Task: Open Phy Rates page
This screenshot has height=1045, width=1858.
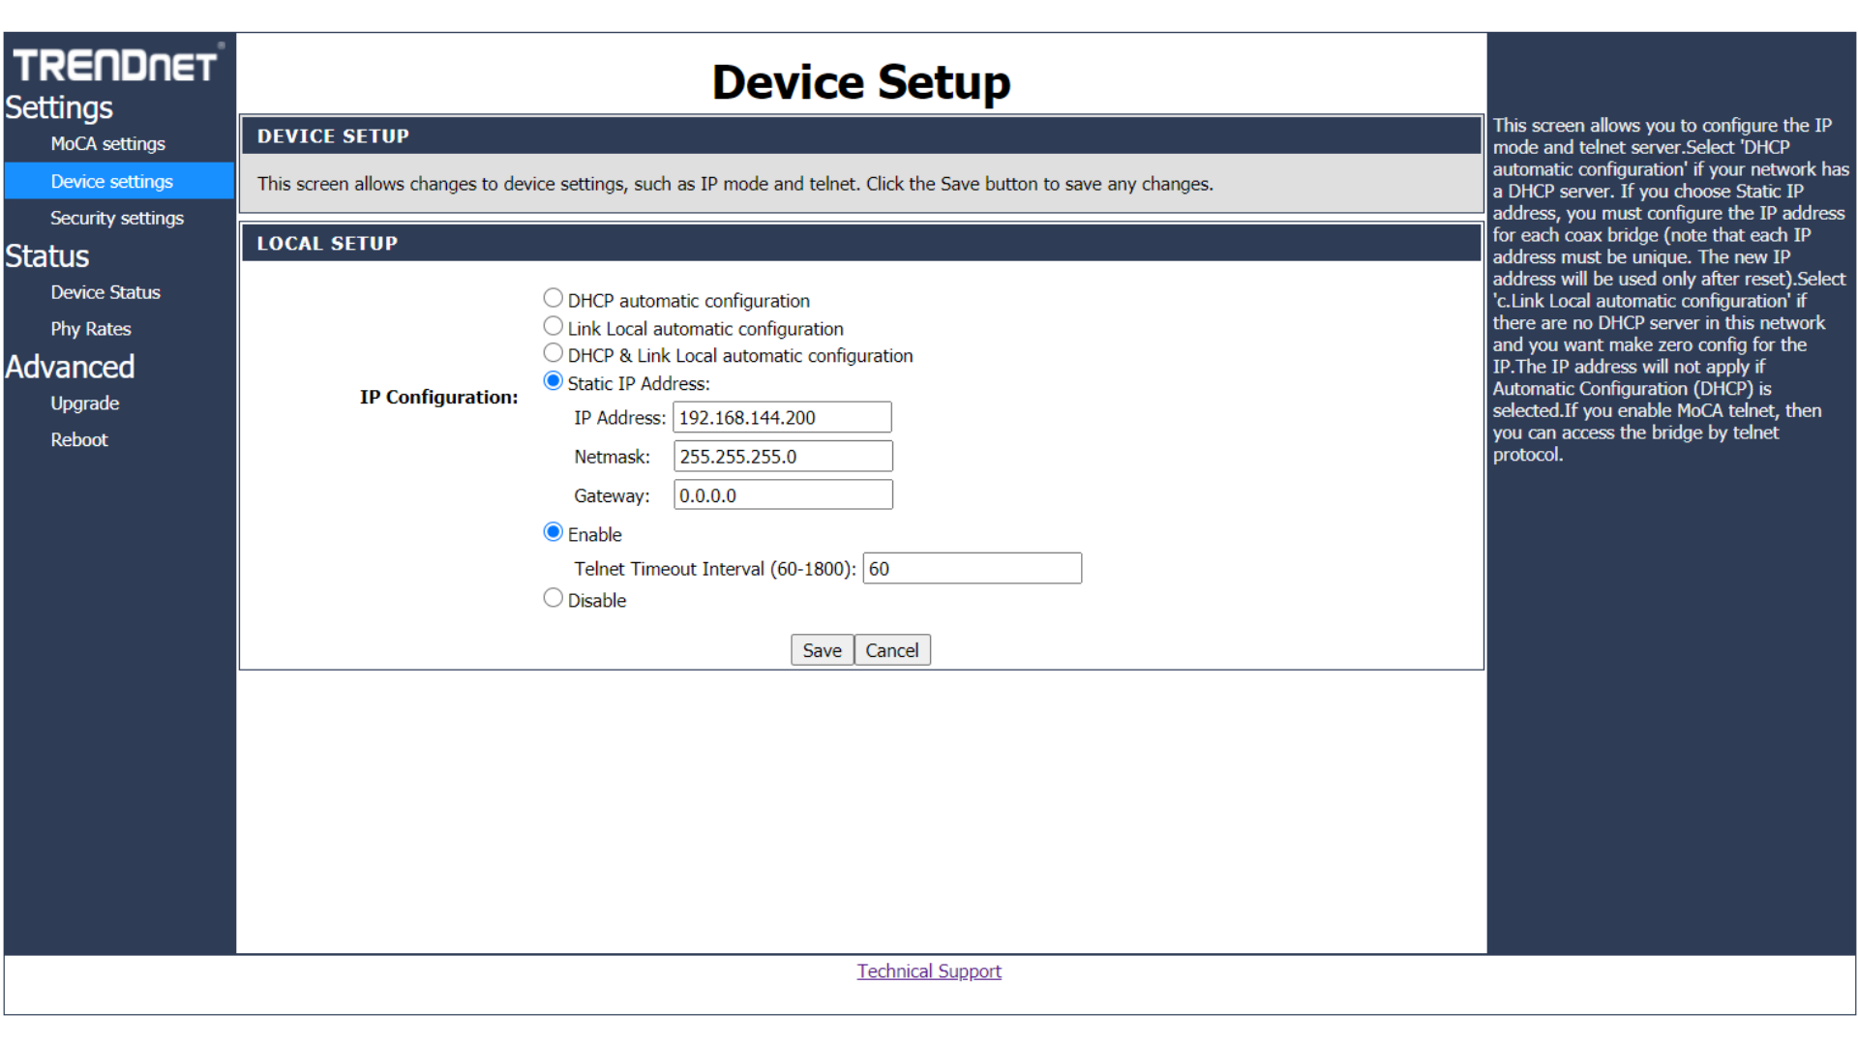Action: coord(90,329)
